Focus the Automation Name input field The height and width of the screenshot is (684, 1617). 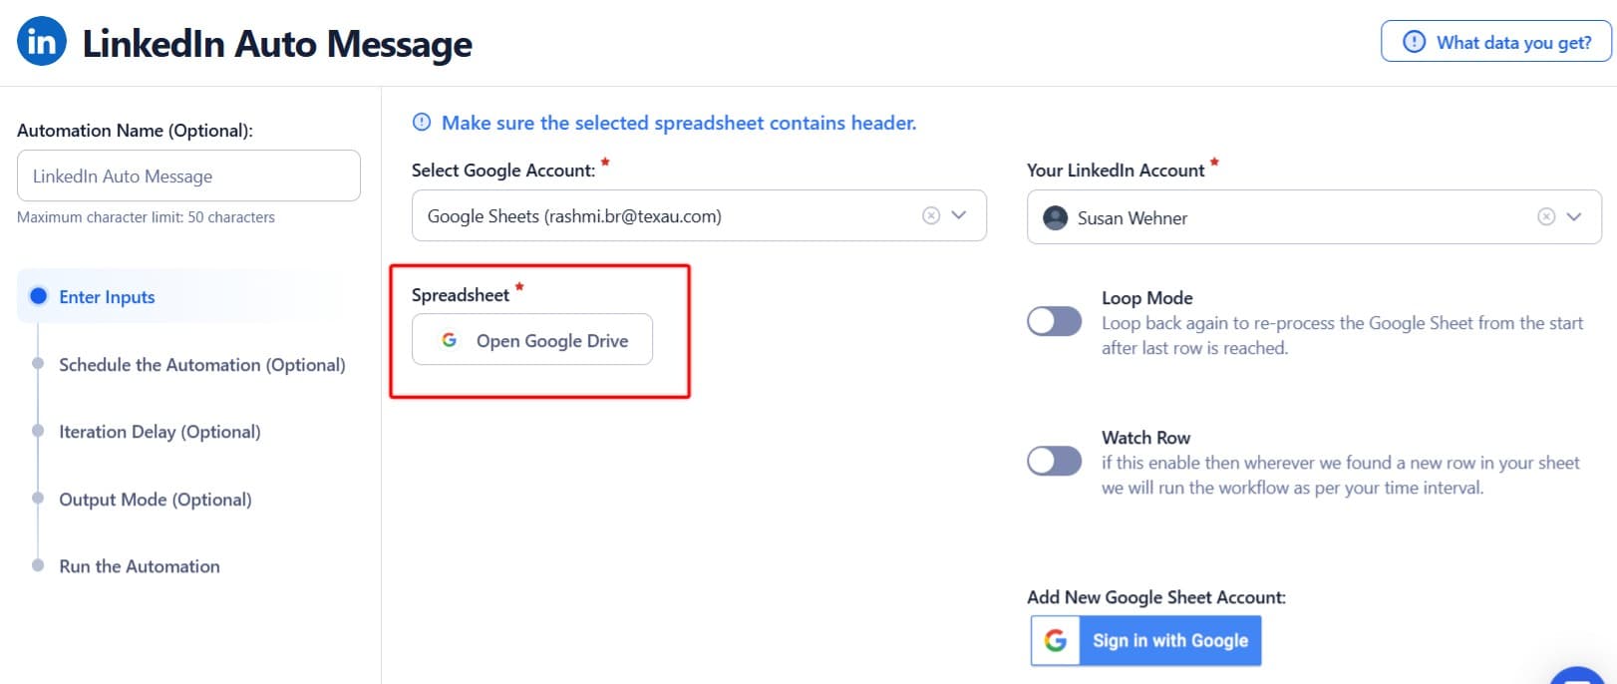pyautogui.click(x=188, y=176)
